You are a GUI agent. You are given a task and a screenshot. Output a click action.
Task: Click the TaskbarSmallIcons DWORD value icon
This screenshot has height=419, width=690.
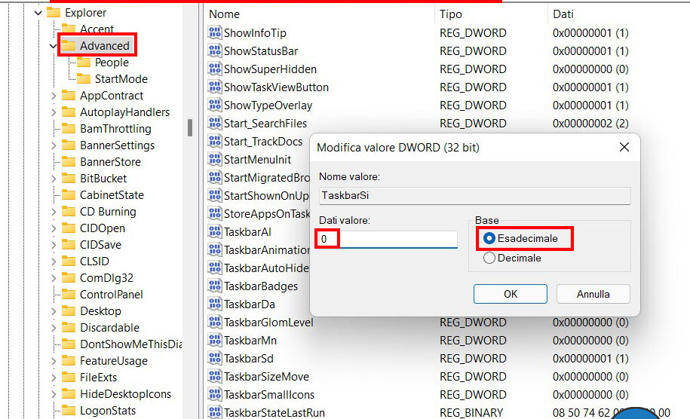pos(215,394)
